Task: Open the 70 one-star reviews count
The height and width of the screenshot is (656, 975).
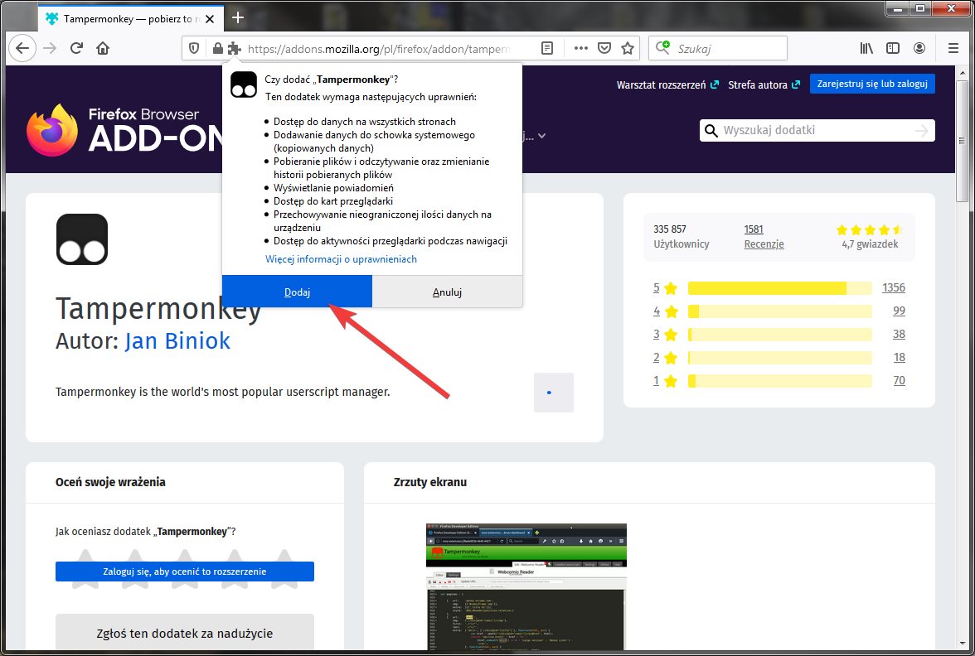Action: (899, 380)
